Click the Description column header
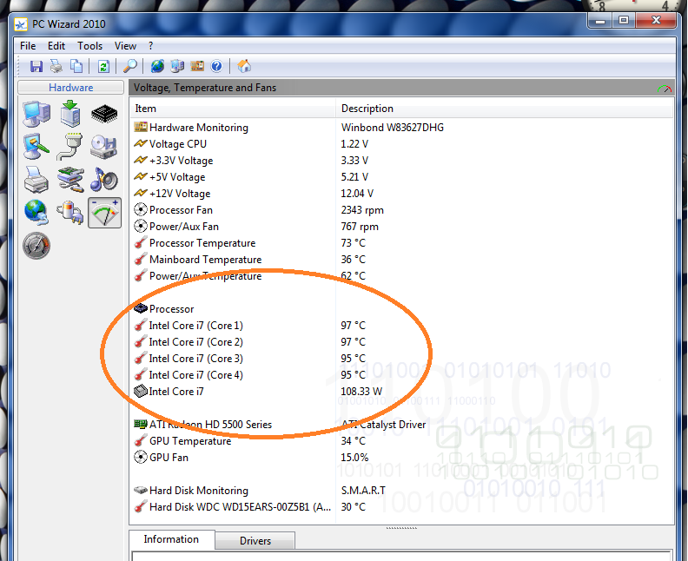 pyautogui.click(x=504, y=109)
